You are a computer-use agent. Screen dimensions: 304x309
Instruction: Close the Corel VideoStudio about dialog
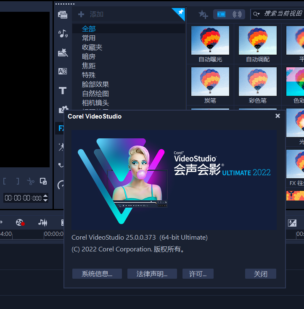pyautogui.click(x=278, y=116)
